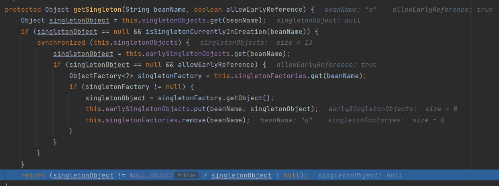Click the 'allowEarlyReference: true' hint after the if condition
Viewport: 499px width, 186px height.
click(327, 64)
